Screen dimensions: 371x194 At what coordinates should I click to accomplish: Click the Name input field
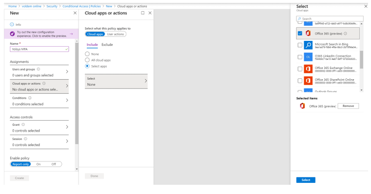(39, 49)
